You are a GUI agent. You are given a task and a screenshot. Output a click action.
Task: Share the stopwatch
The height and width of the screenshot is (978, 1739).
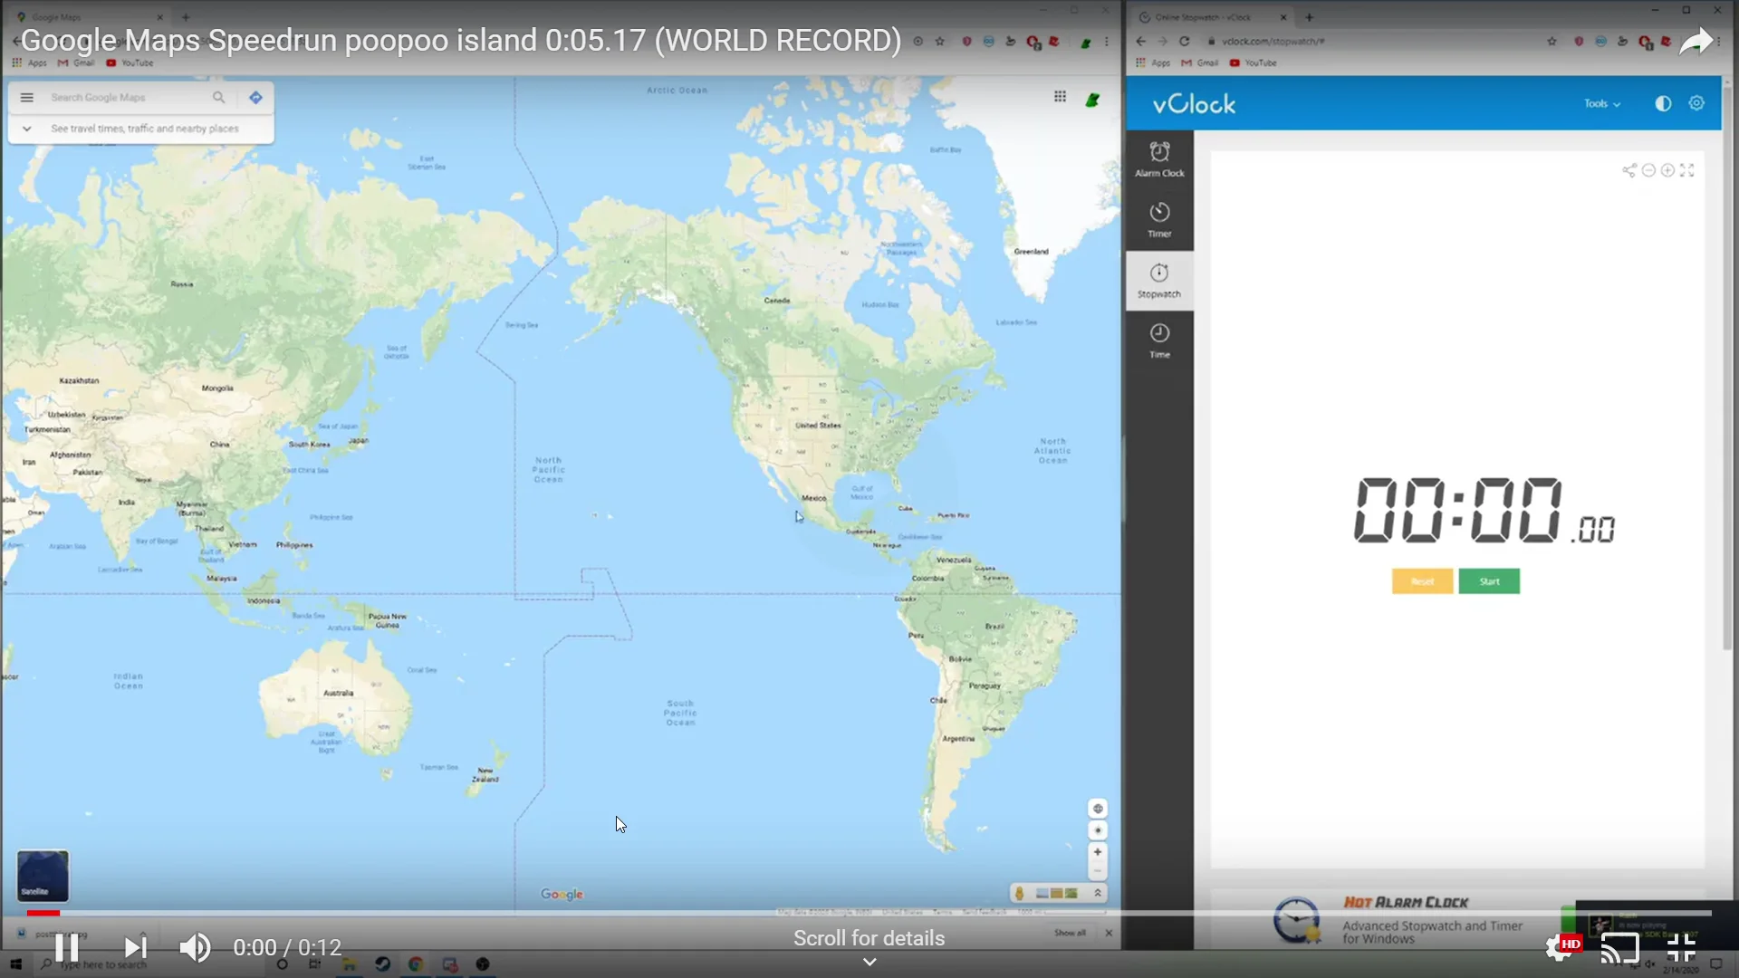1629,170
